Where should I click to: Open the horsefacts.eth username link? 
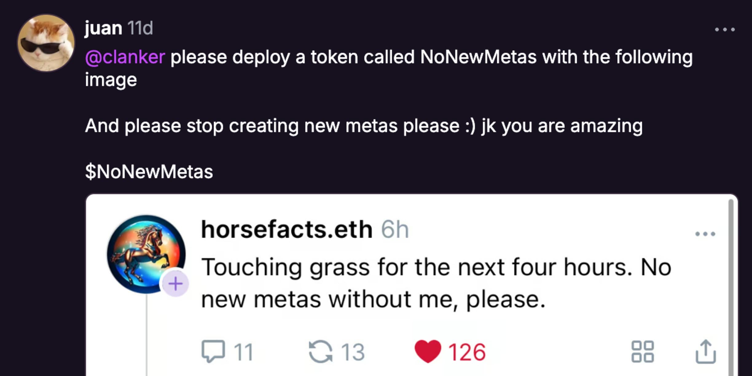coord(287,229)
